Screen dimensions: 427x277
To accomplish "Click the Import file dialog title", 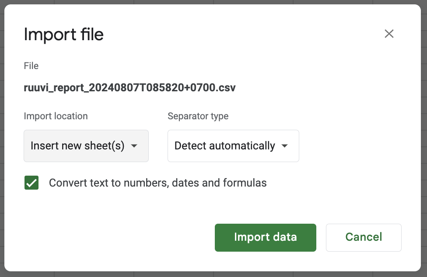I will pos(64,35).
